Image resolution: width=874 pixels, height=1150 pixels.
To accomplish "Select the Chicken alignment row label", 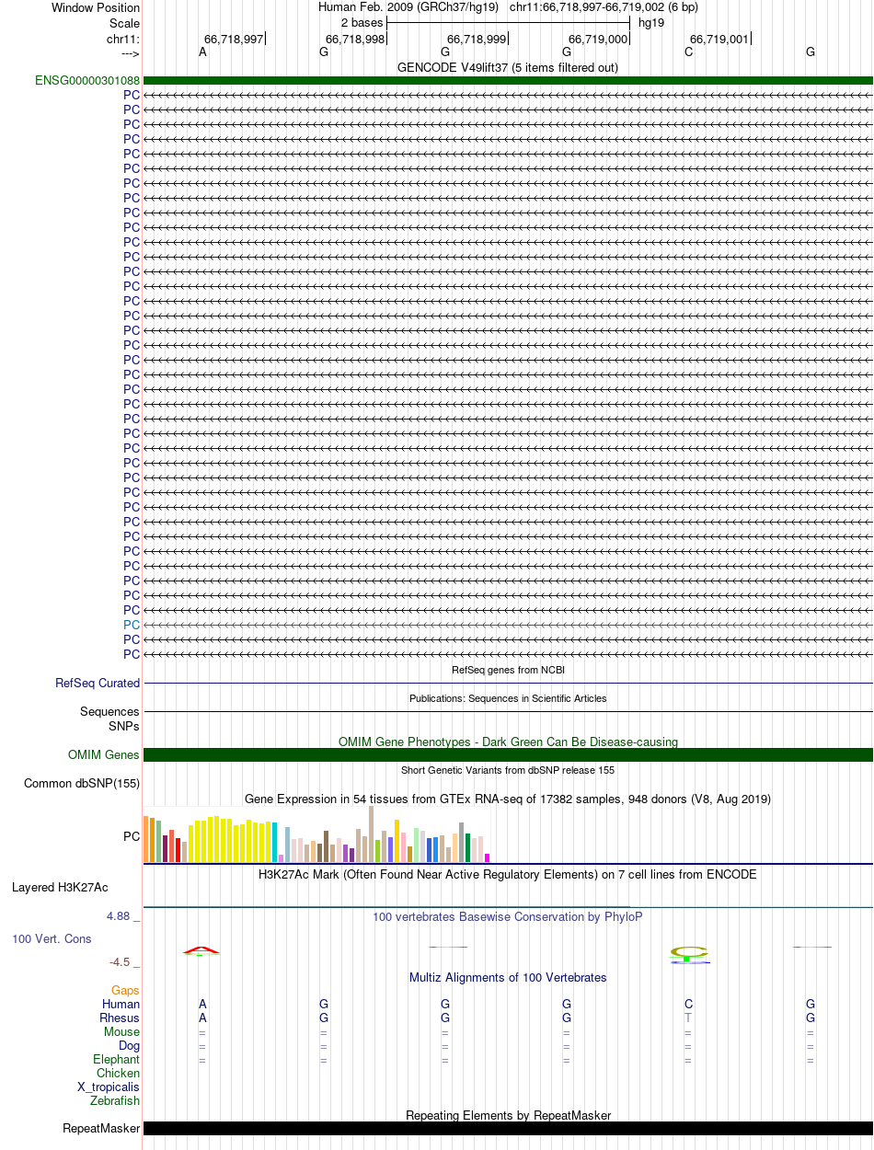I will point(119,1073).
